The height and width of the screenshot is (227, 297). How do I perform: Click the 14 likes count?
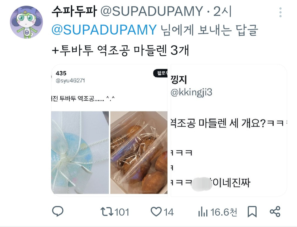click(169, 212)
